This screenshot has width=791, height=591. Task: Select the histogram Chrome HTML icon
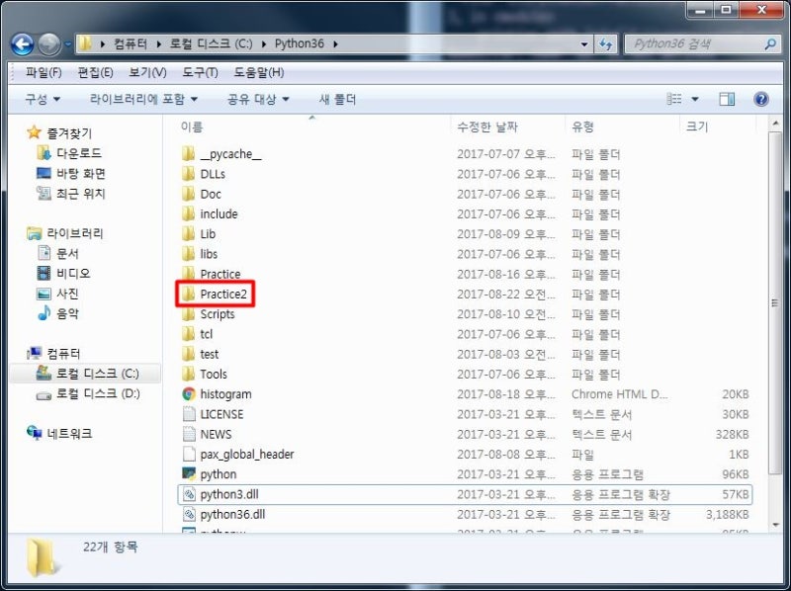[x=189, y=394]
